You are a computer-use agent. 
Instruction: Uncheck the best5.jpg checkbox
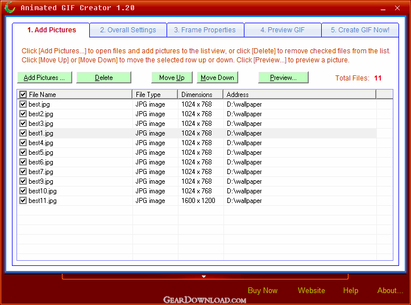(23, 152)
